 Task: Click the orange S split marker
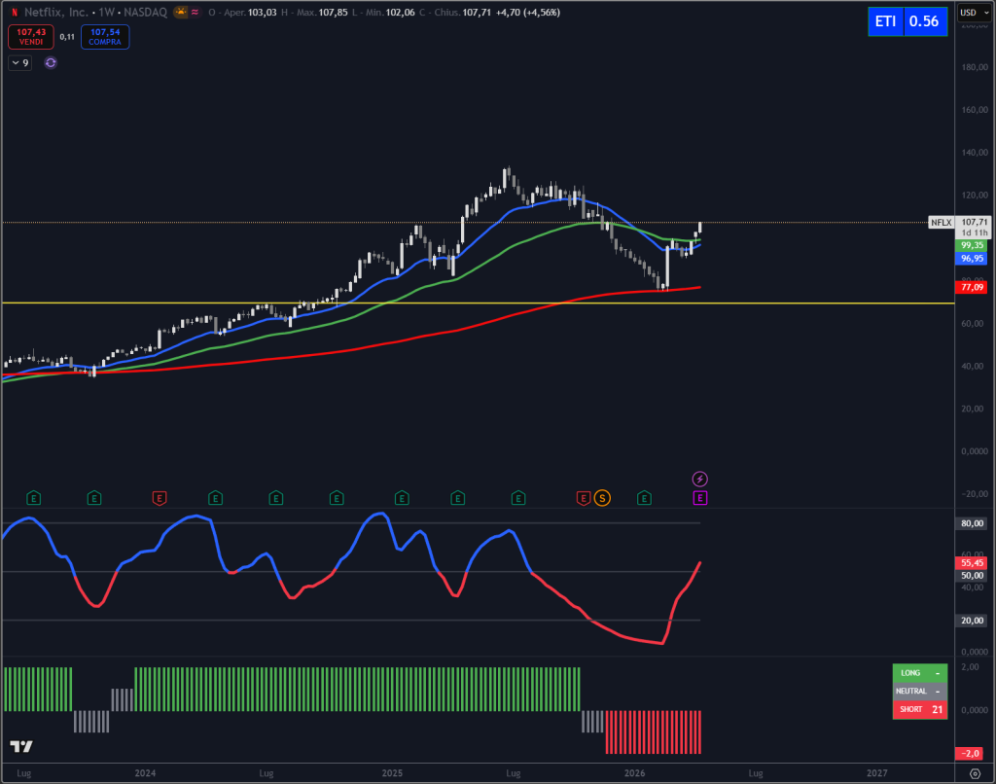601,498
